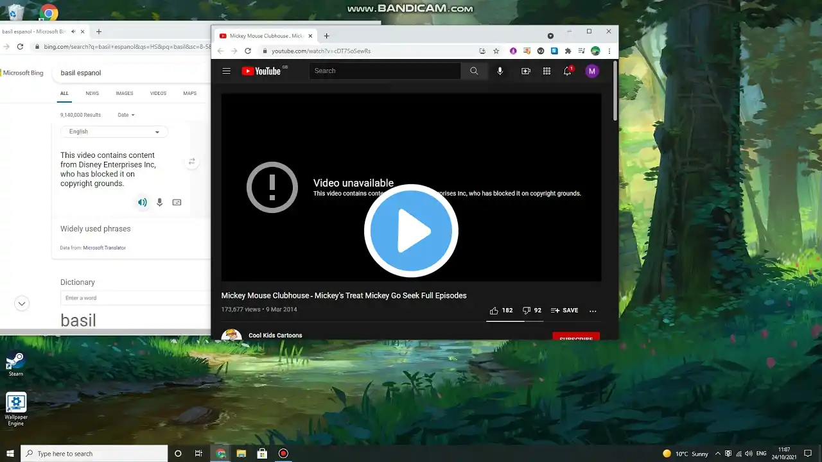This screenshot has height=462, width=822.
Task: Click the YouTube search input field
Action: 385,71
